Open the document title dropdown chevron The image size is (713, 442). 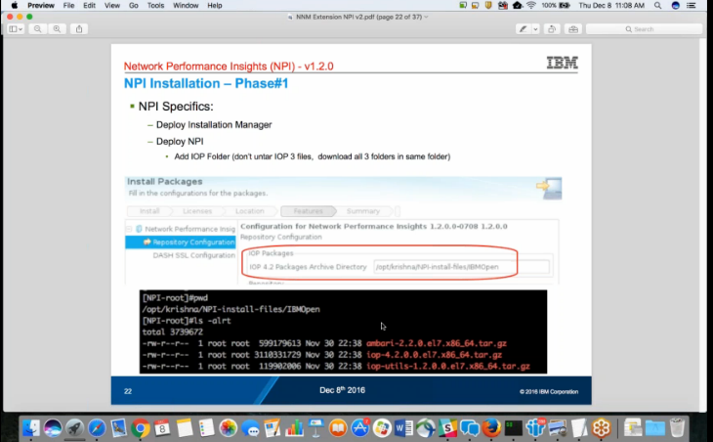point(426,17)
